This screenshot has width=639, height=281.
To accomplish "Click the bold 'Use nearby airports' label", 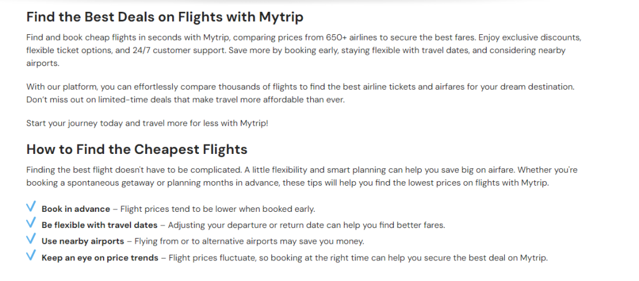I will click(x=83, y=242).
